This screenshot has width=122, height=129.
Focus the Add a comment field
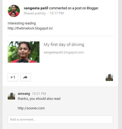point(60,119)
